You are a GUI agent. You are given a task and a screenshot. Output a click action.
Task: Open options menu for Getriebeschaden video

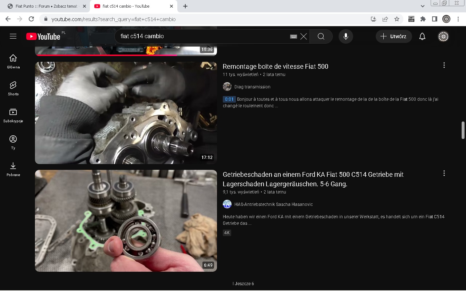pos(444,174)
